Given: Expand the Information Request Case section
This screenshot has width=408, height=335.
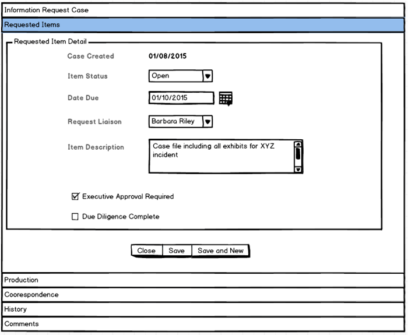Looking at the screenshot, I should point(203,10).
